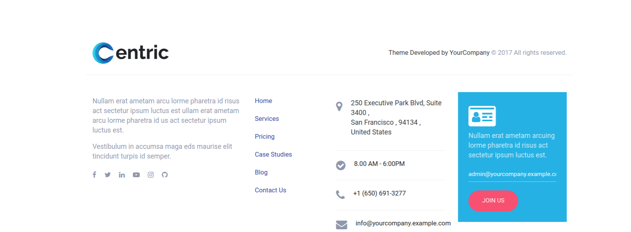Open the Contact Us link
This screenshot has width=631, height=232.
(x=270, y=190)
